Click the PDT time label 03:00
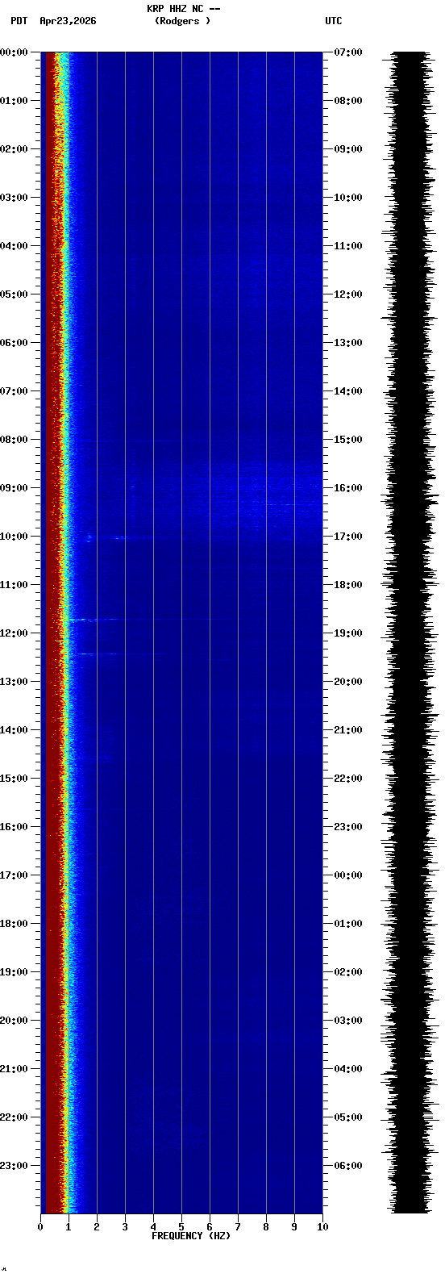This screenshot has width=445, height=1278. [x=14, y=198]
